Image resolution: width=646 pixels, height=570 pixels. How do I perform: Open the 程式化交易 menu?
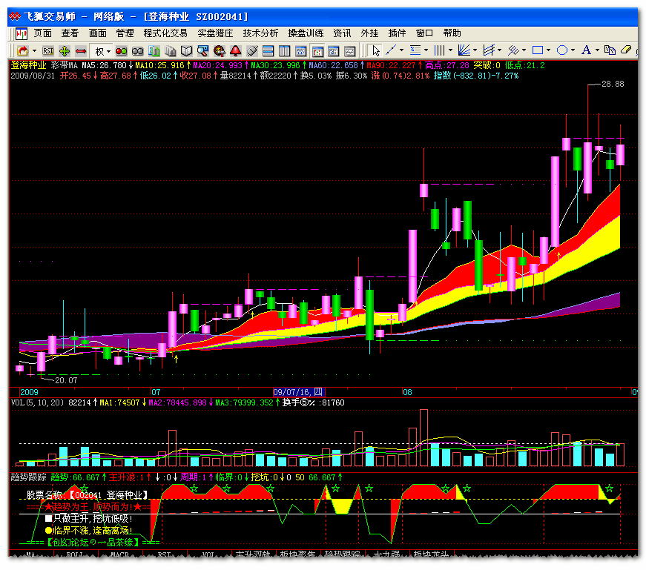click(x=165, y=33)
